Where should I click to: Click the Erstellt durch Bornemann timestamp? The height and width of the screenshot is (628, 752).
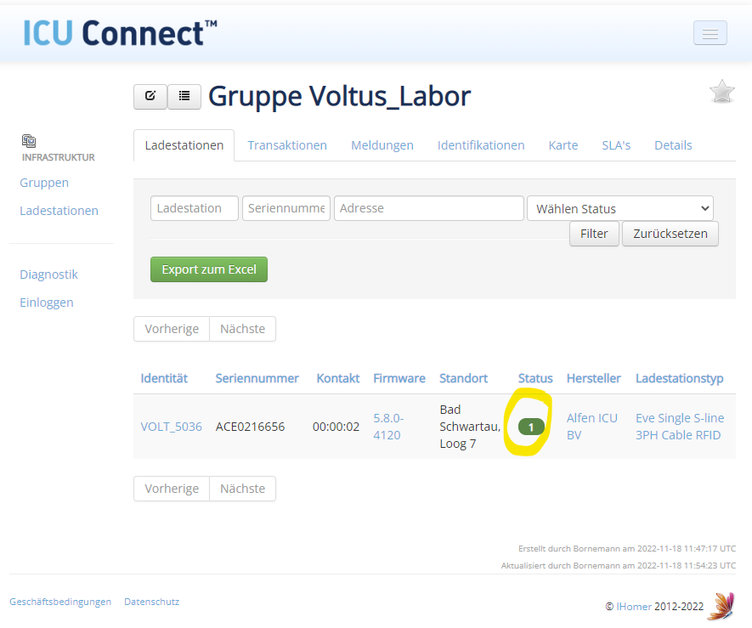click(x=627, y=548)
